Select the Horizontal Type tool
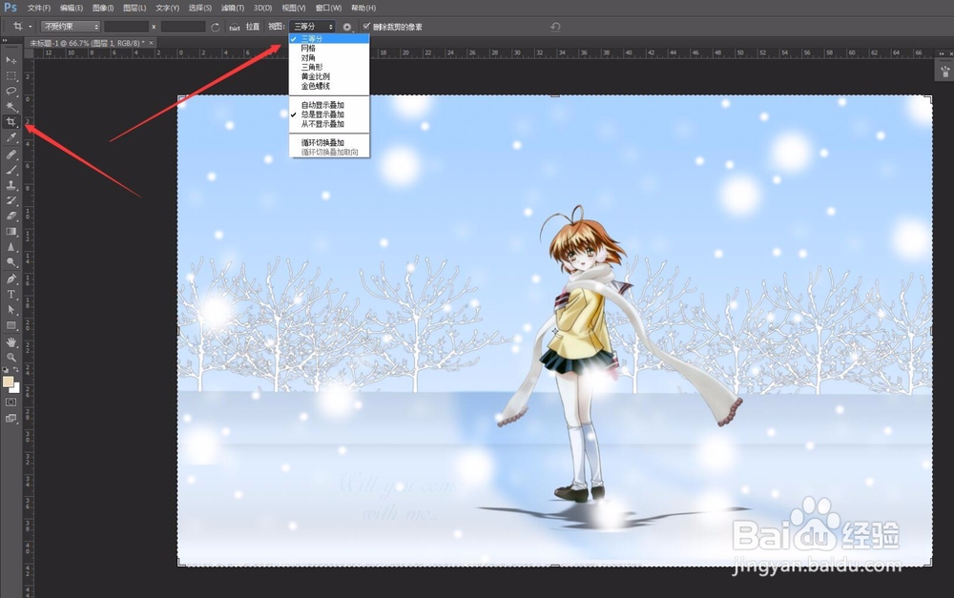The image size is (954, 598). pos(10,294)
